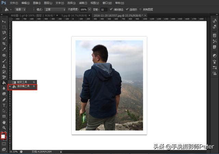Select the Move tool in toolbar

click(4, 22)
